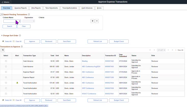This screenshot has height=107, width=187.
Task: Add a search criteria row with plus button
Action: tap(92, 21)
